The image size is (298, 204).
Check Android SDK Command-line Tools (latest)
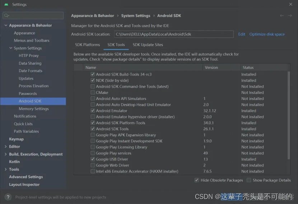tap(93, 86)
